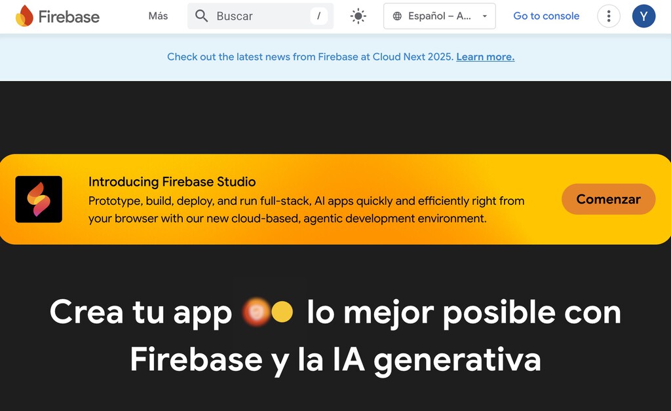The height and width of the screenshot is (411, 671).
Task: Click the globe icon in the language selector
Action: coord(397,15)
